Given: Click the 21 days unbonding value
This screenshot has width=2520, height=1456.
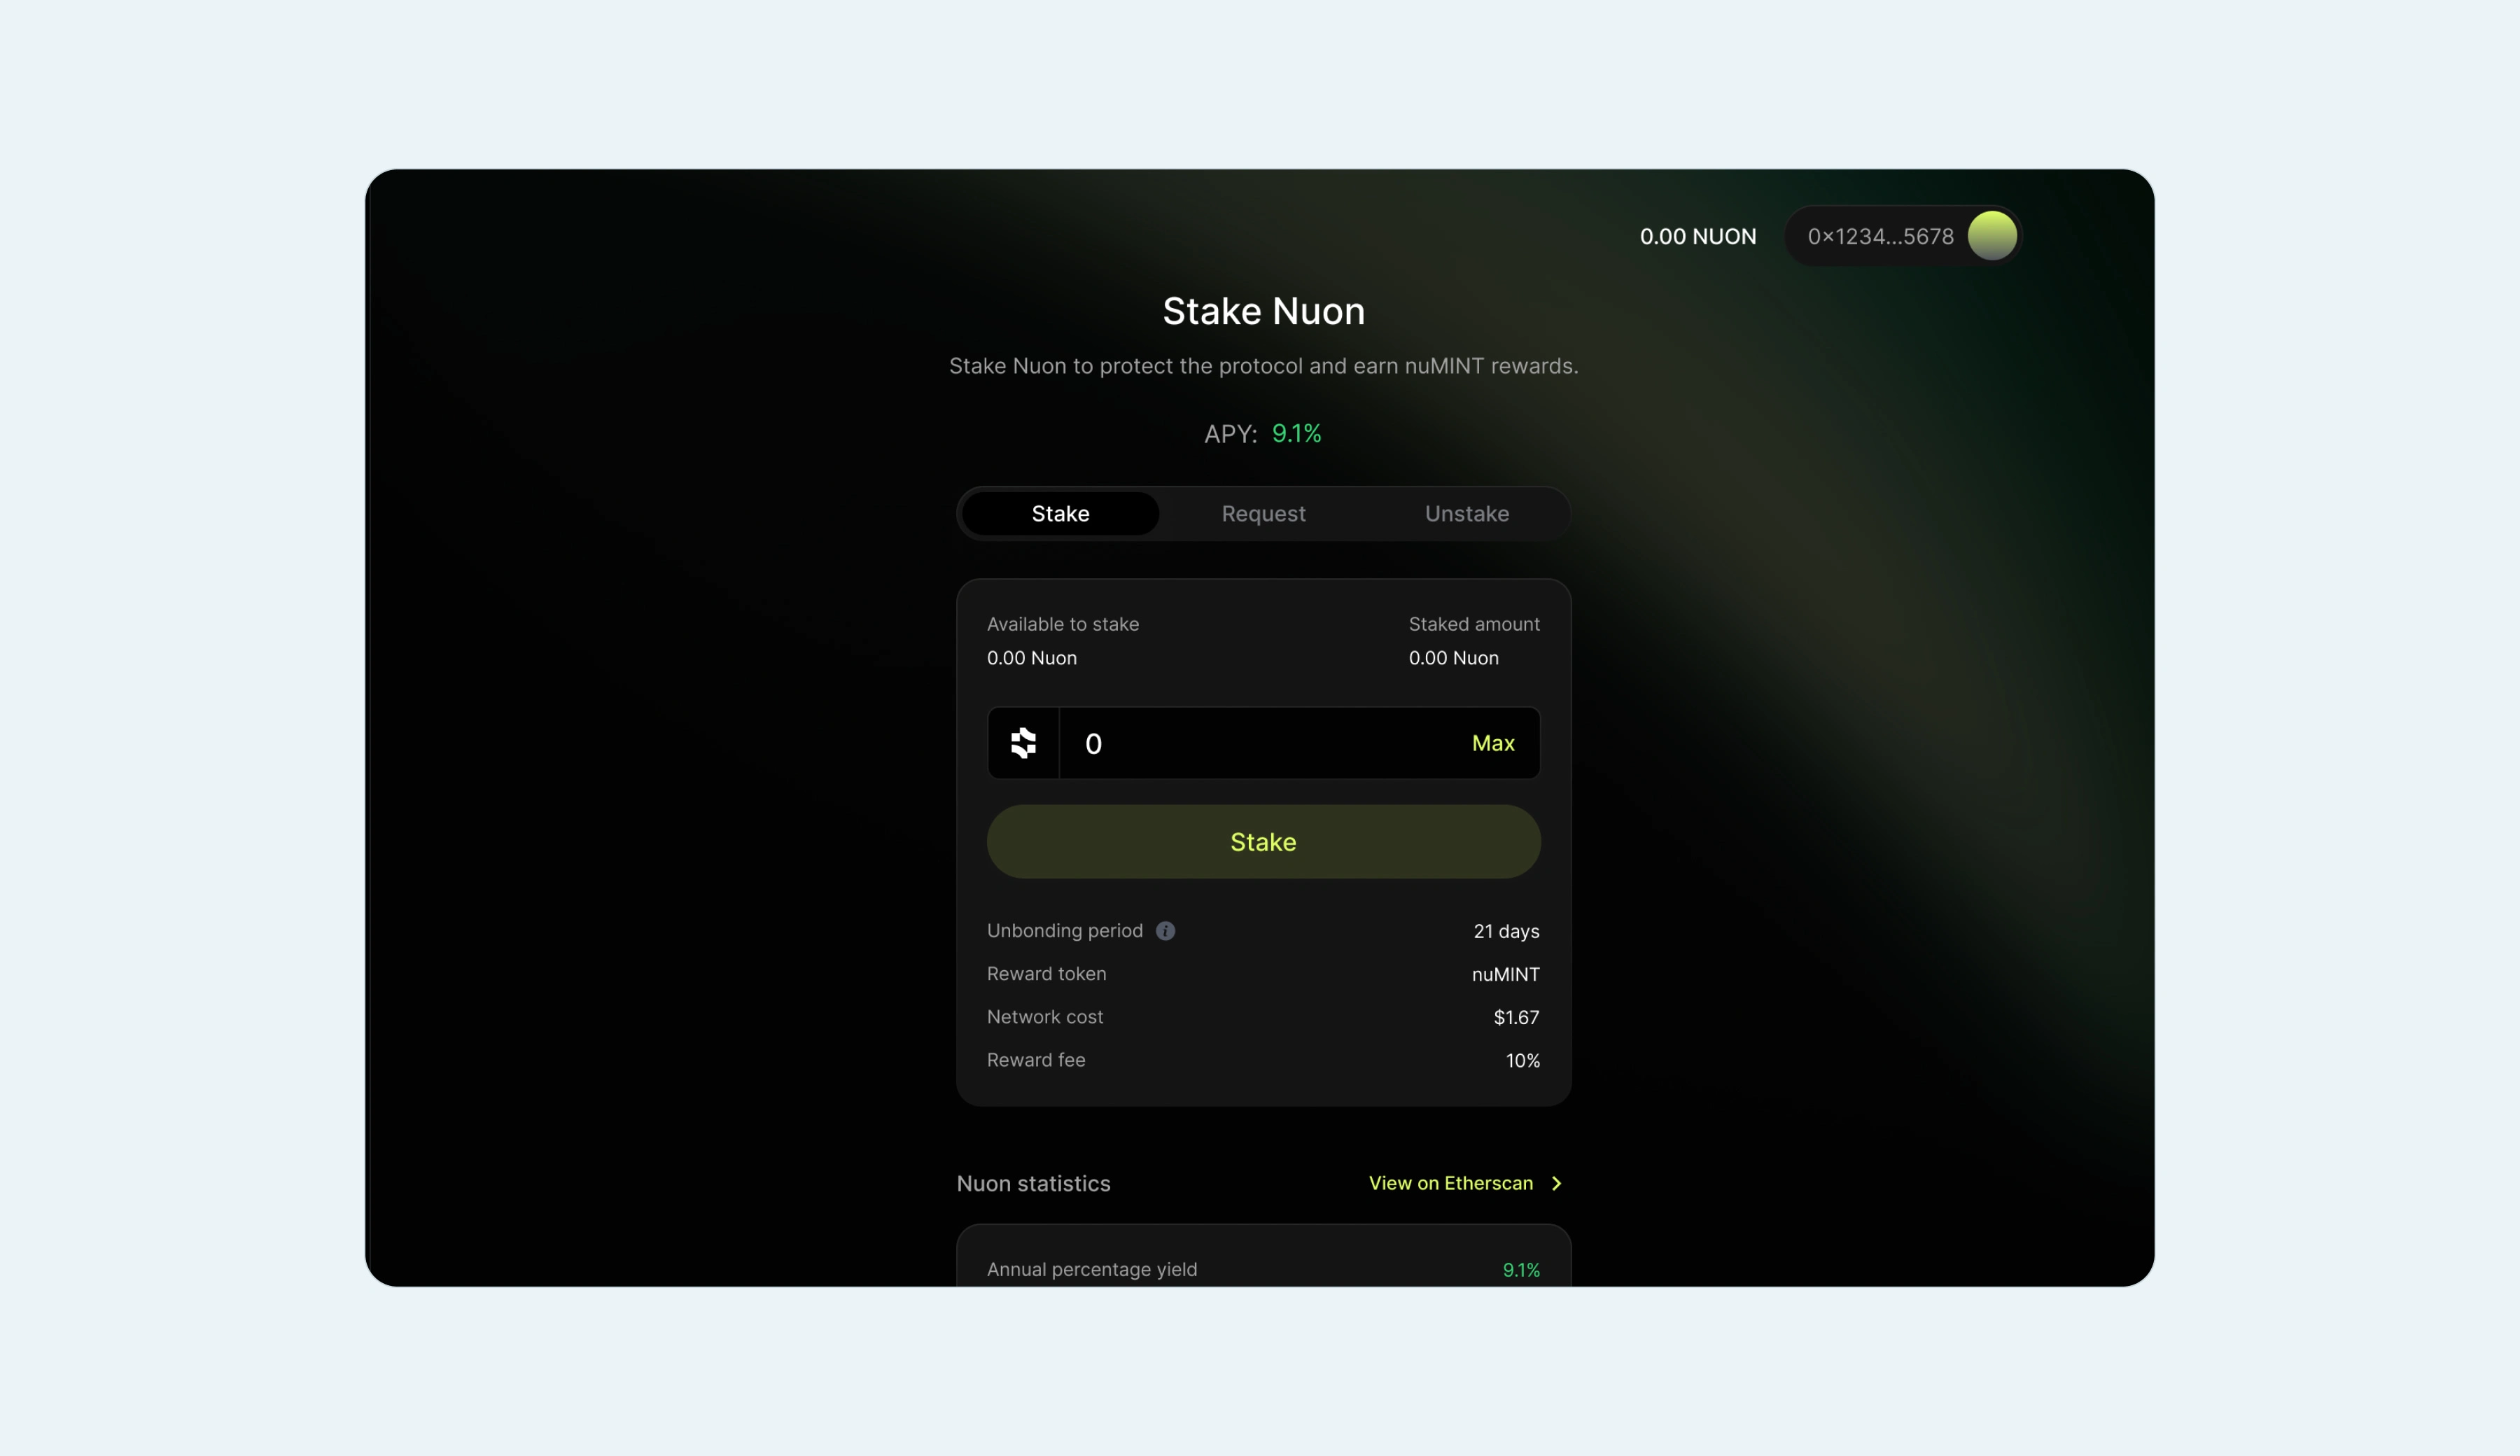Looking at the screenshot, I should (x=1506, y=931).
